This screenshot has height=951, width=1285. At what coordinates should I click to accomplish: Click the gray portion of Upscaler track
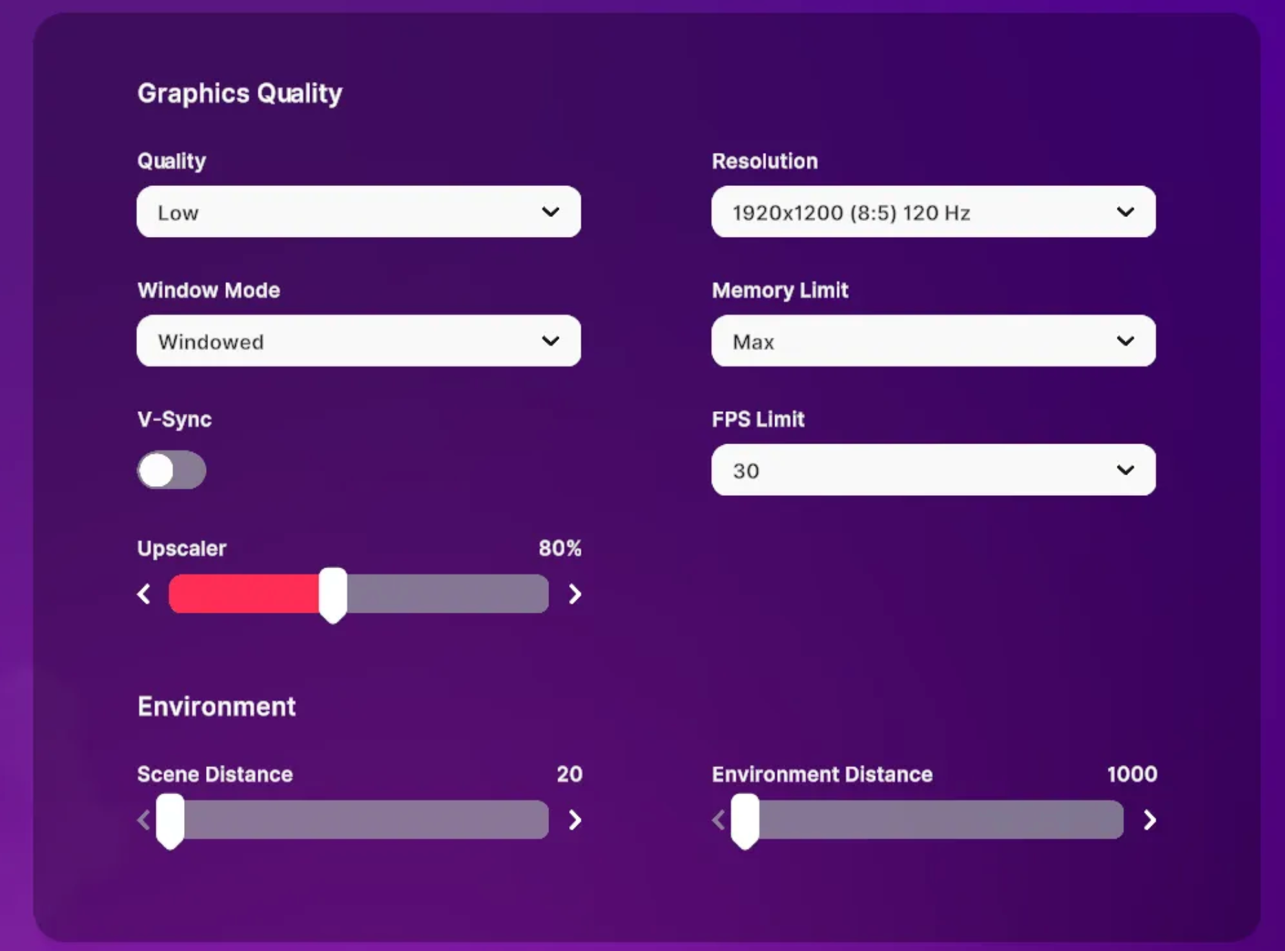(x=448, y=594)
